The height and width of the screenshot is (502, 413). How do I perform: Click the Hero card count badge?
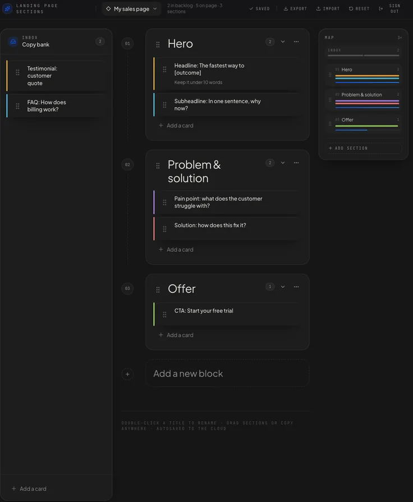click(270, 42)
